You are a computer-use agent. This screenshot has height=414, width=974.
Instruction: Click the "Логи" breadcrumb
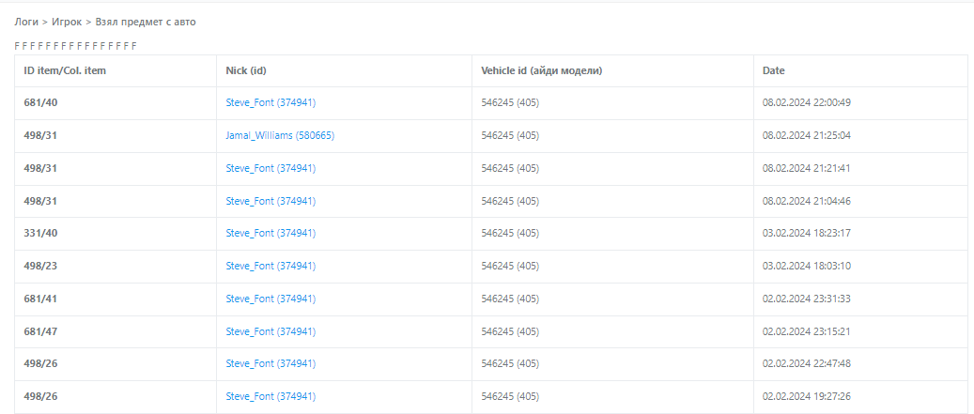point(25,21)
